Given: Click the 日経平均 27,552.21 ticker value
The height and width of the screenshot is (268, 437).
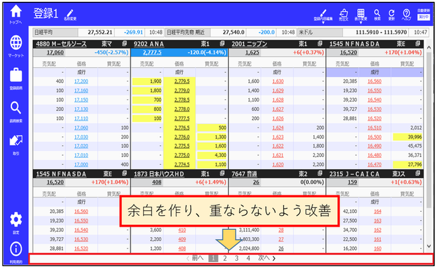Looking at the screenshot, I should coord(100,32).
